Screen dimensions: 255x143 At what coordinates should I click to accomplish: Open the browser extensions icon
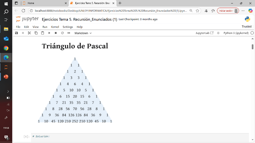click(x=206, y=11)
